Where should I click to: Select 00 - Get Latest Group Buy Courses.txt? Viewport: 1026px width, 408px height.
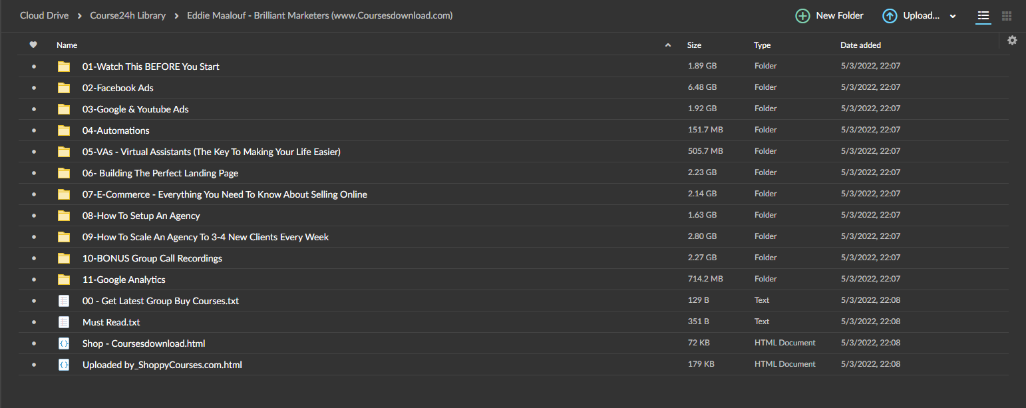pyautogui.click(x=160, y=301)
